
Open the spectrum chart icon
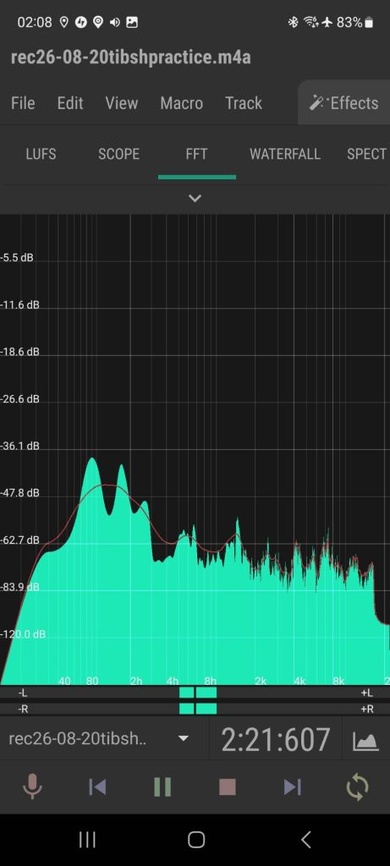pyautogui.click(x=365, y=740)
